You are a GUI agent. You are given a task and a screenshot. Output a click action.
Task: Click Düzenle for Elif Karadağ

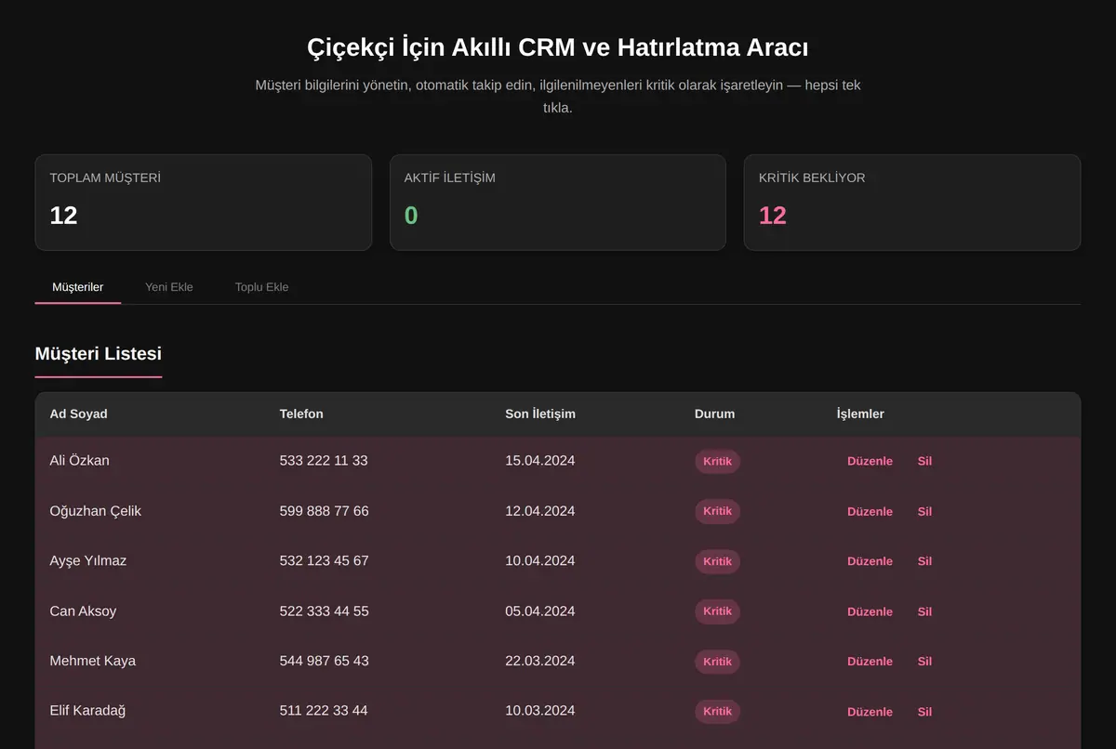tap(870, 712)
